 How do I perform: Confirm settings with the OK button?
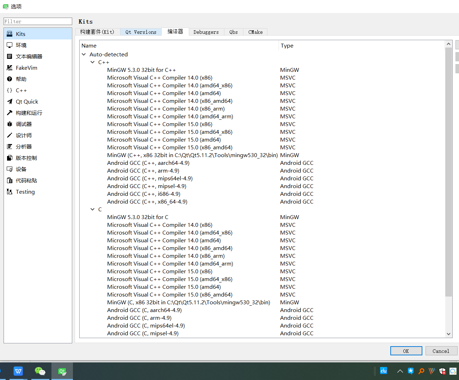point(406,351)
